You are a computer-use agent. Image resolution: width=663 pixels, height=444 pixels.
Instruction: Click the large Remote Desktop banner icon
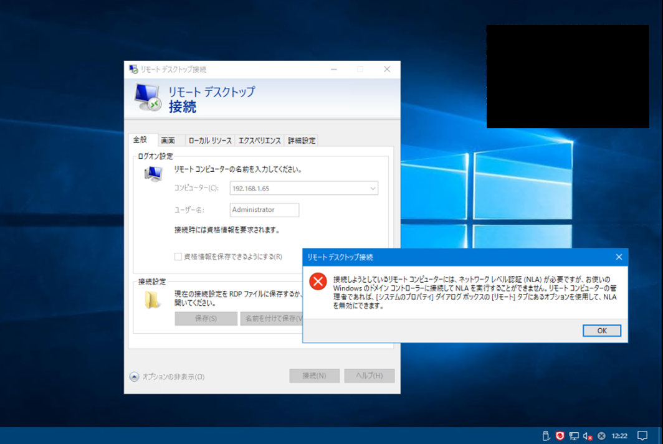pyautogui.click(x=148, y=97)
